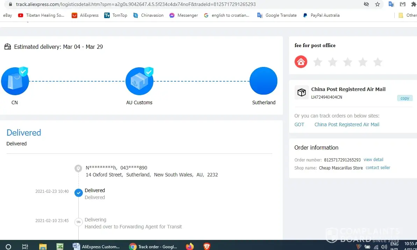Click the CN shopping bag stage icon
417x250 pixels.
pos(15,81)
